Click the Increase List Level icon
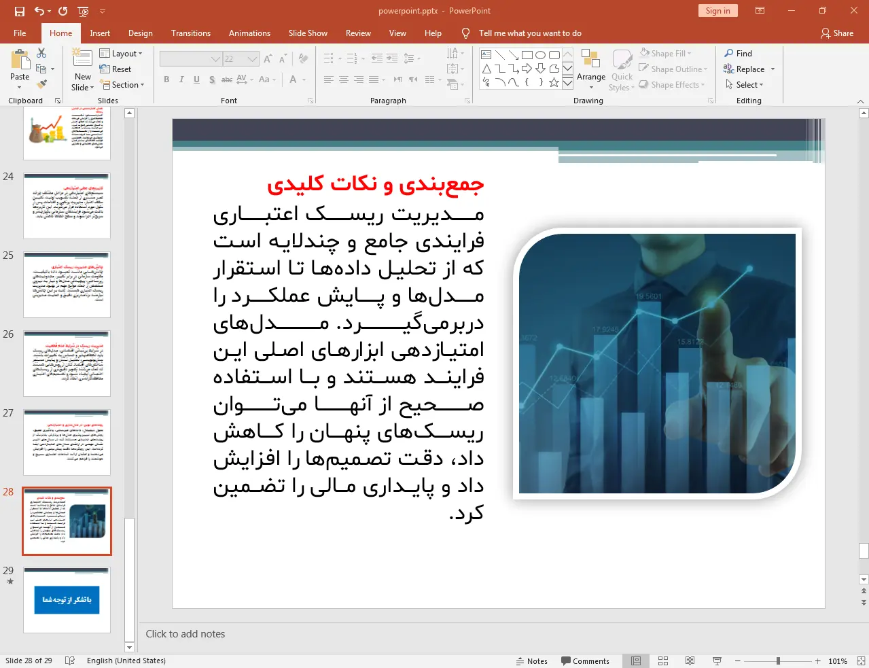869x668 pixels. click(392, 58)
